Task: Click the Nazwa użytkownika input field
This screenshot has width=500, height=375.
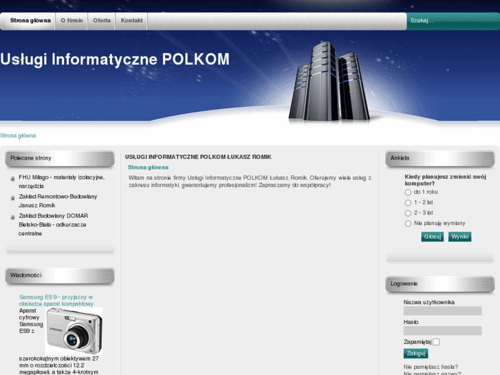Action: (443, 311)
